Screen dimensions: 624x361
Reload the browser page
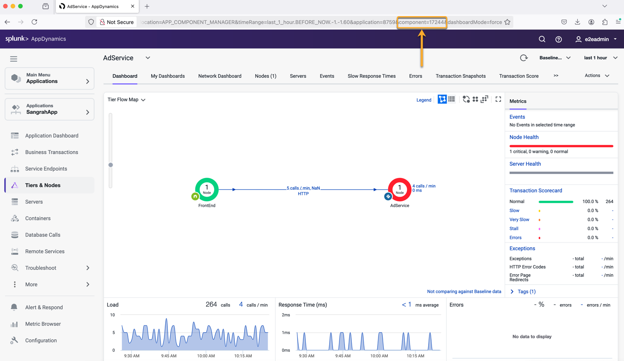click(34, 22)
